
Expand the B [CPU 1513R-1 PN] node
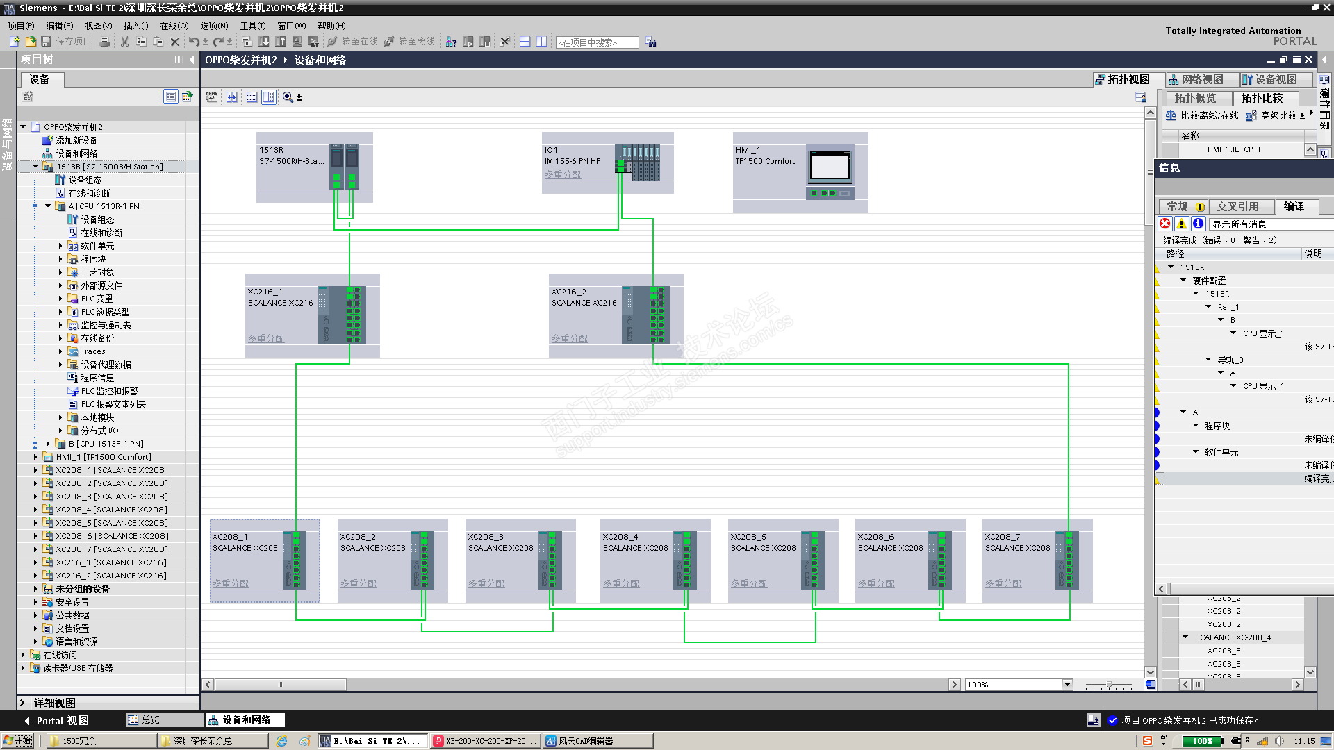[48, 444]
